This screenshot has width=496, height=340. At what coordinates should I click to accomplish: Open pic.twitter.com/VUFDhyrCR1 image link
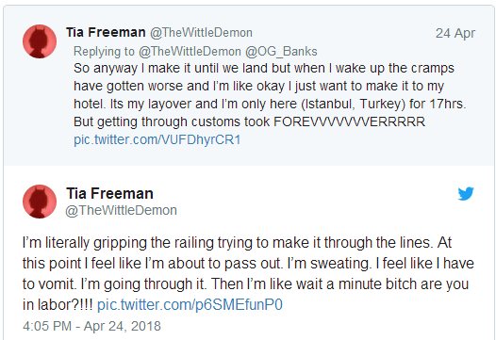click(157, 139)
